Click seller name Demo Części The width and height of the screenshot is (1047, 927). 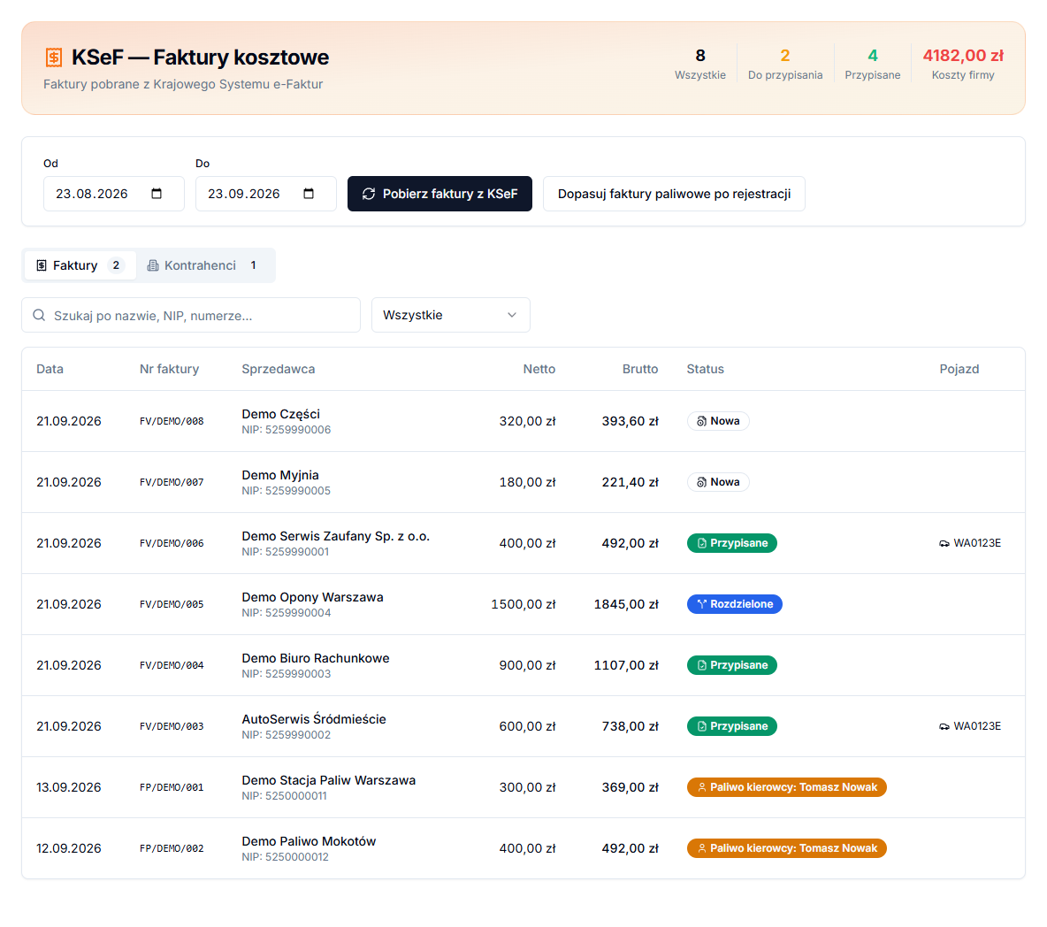click(280, 414)
